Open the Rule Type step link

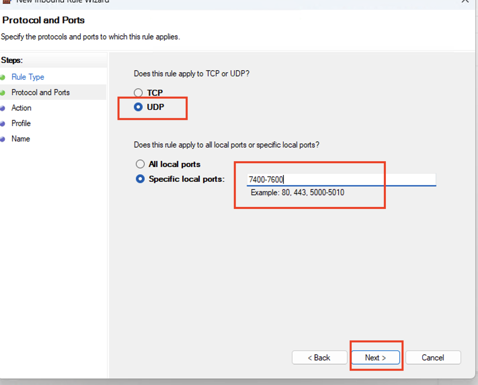point(28,77)
